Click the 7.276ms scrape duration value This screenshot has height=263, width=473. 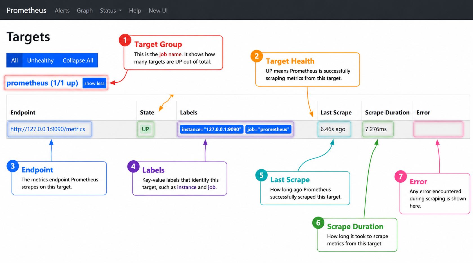[376, 129]
